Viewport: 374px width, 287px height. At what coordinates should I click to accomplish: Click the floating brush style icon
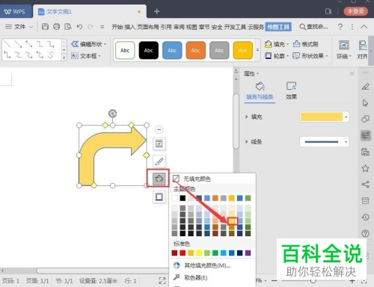coord(159,161)
